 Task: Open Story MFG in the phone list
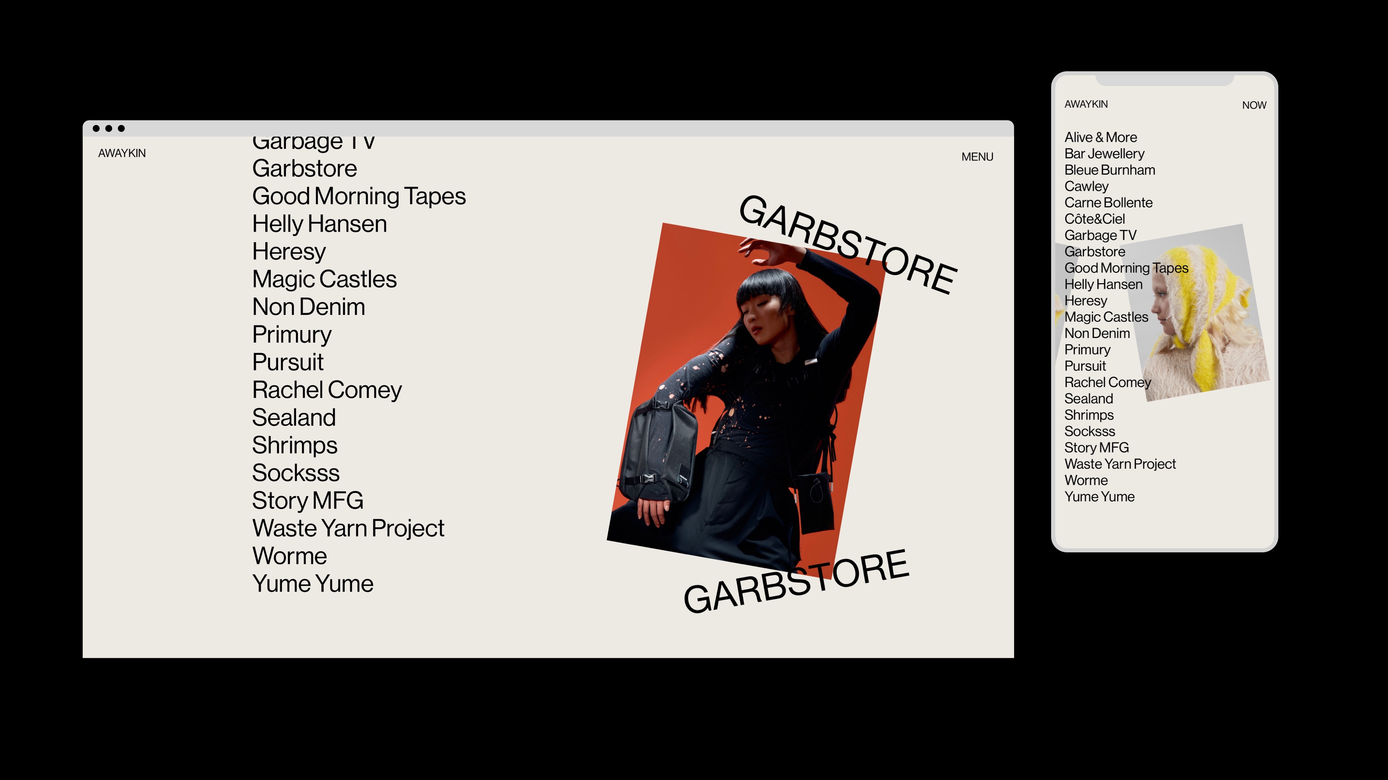[x=1096, y=448]
